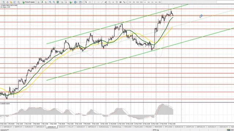This screenshot has height=131, width=234.
Task: Open the AUDUSD,H4 chart tab
Action: 212,127
